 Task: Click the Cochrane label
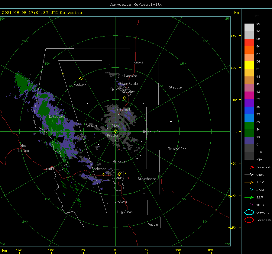pos(99,169)
